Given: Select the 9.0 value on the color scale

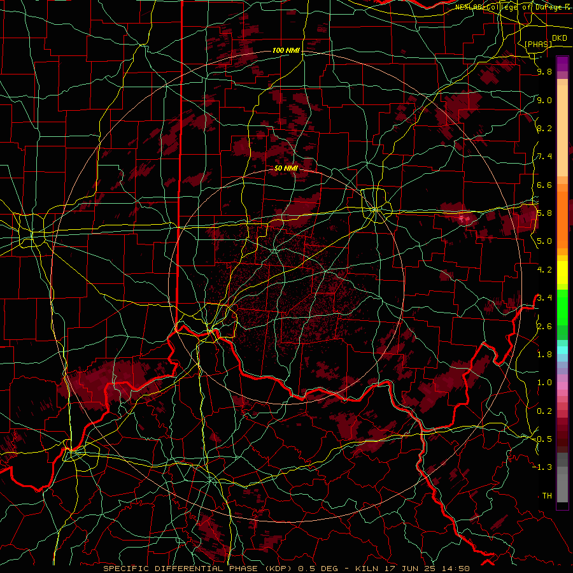Looking at the screenshot, I should point(544,100).
